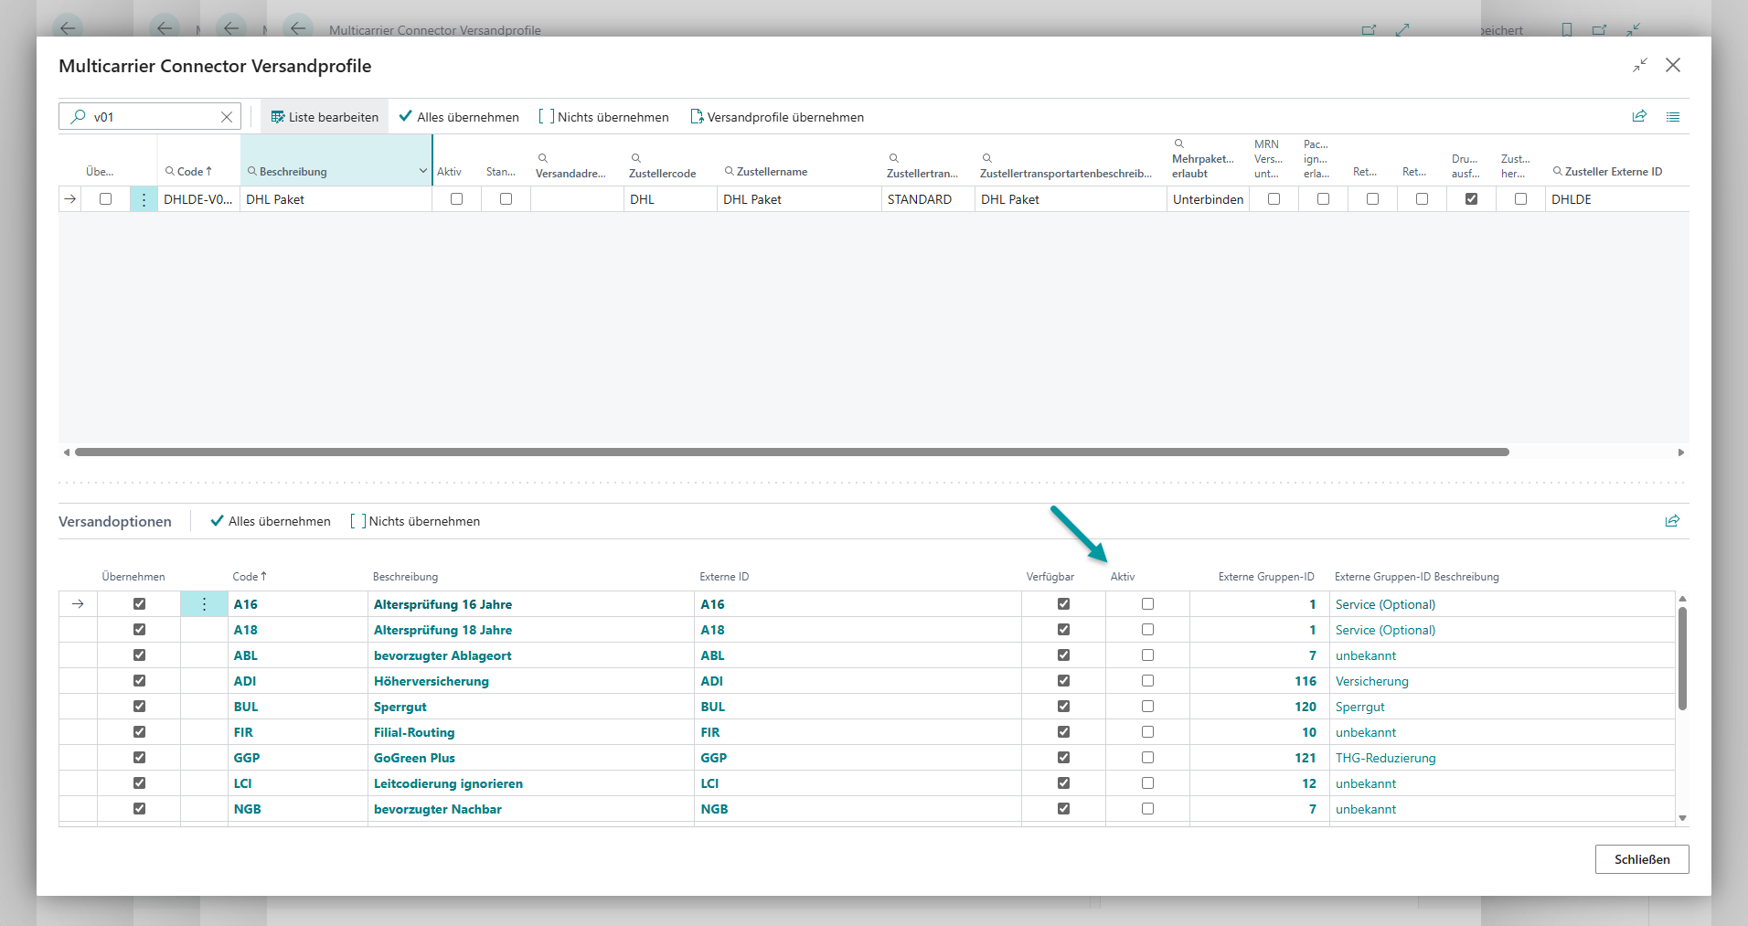
Task: Sort Versandoptionen by Code column header
Action: click(x=250, y=577)
